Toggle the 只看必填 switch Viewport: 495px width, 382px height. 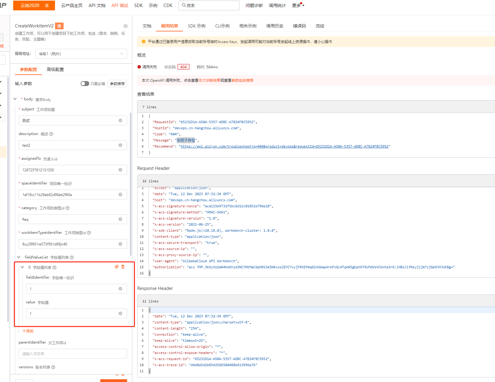click(x=85, y=84)
